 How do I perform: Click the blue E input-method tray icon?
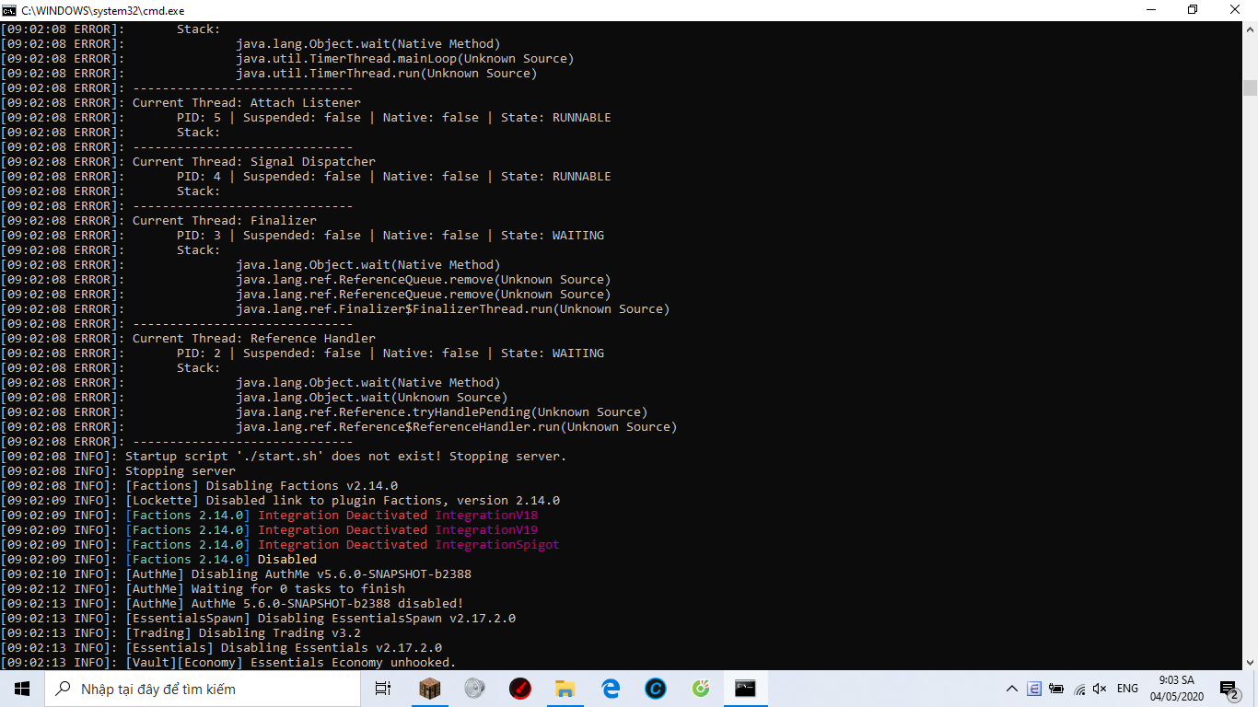click(1034, 689)
